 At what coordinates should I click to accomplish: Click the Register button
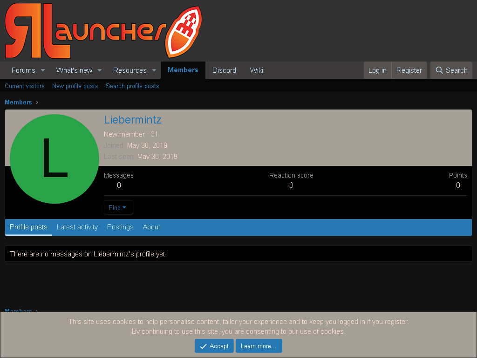point(409,70)
